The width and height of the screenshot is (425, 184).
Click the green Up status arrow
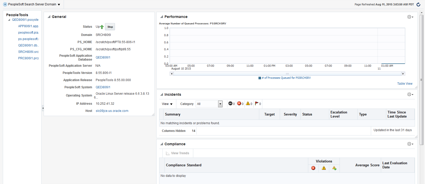point(102,27)
